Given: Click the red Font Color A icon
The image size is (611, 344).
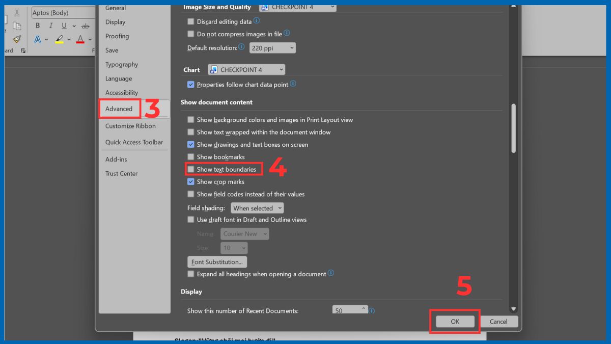Looking at the screenshot, I should pos(80,39).
